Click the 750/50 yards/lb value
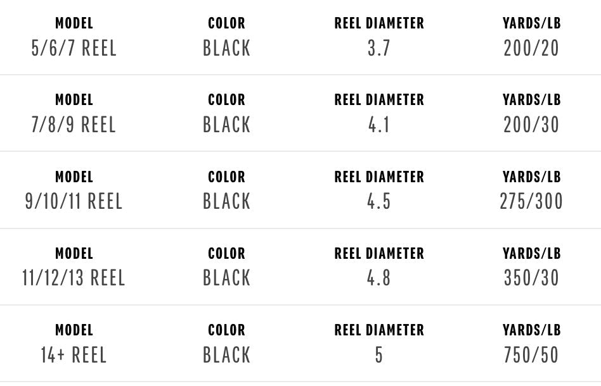The image size is (601, 386). coord(531,356)
